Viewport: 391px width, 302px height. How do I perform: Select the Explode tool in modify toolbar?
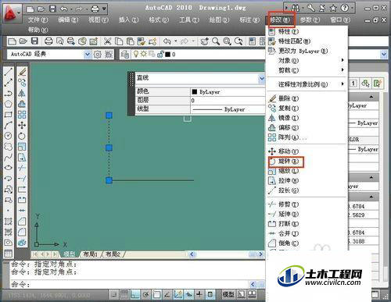click(x=22, y=243)
